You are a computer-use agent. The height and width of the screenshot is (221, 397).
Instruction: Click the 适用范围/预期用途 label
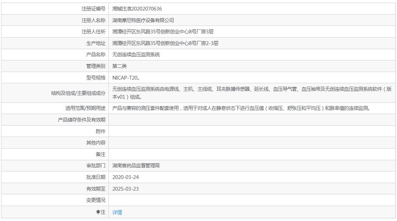(85, 108)
